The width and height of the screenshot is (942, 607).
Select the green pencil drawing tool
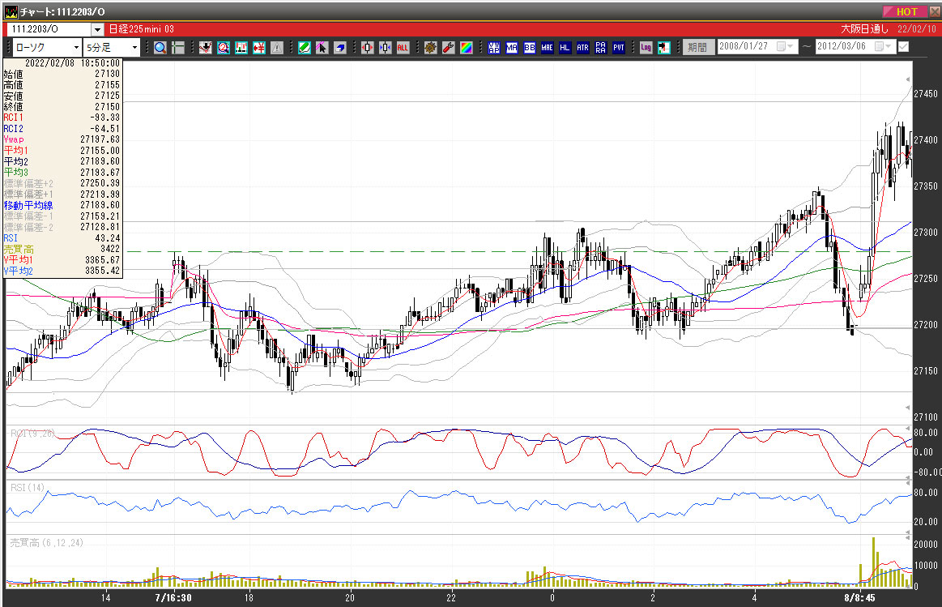(305, 48)
